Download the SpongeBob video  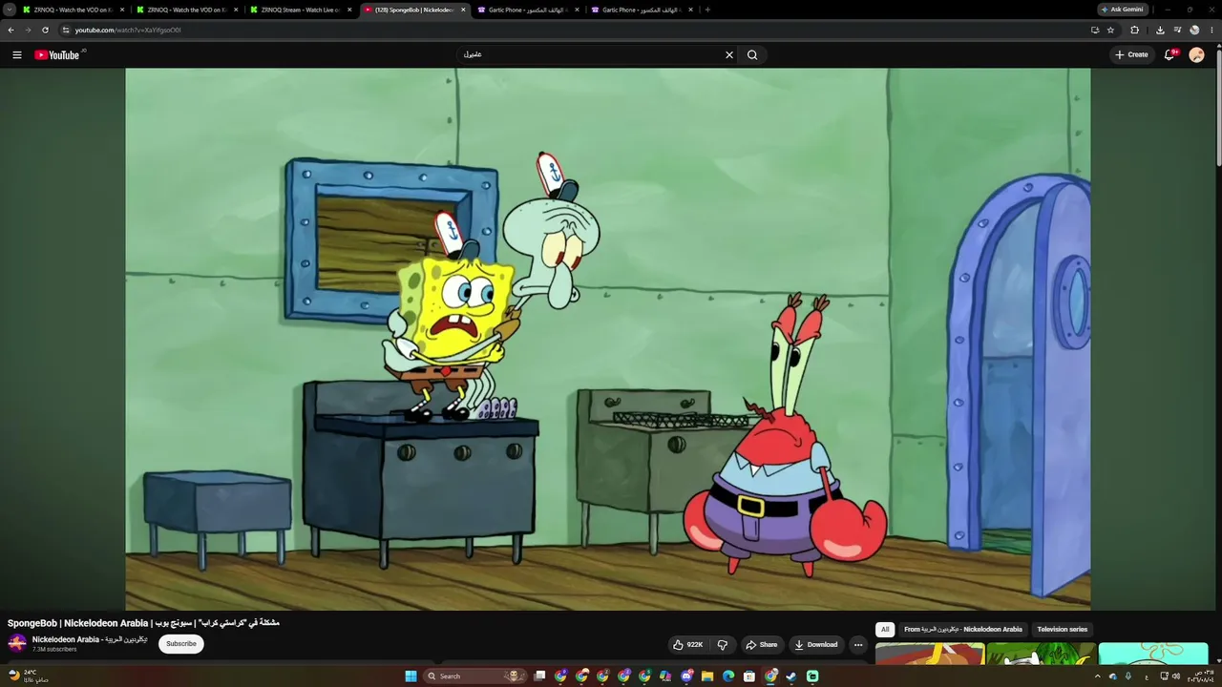tap(816, 645)
